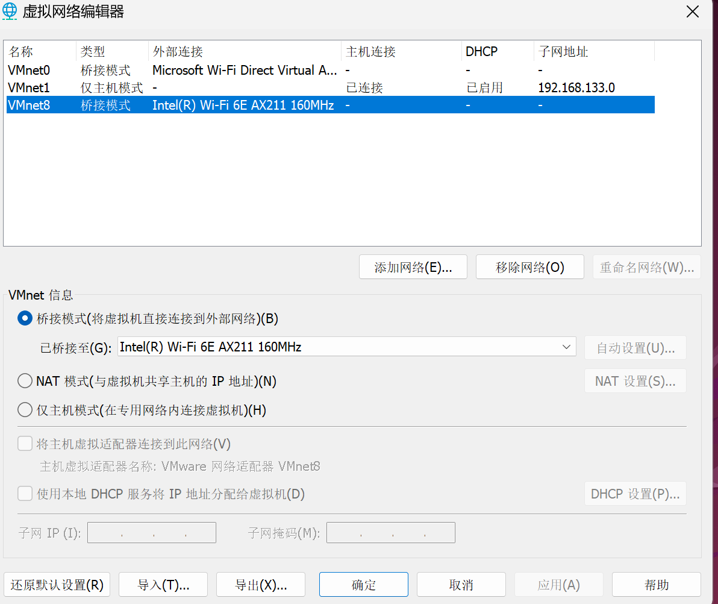
Task: Click 重命名网络(W)... button
Action: click(x=646, y=266)
